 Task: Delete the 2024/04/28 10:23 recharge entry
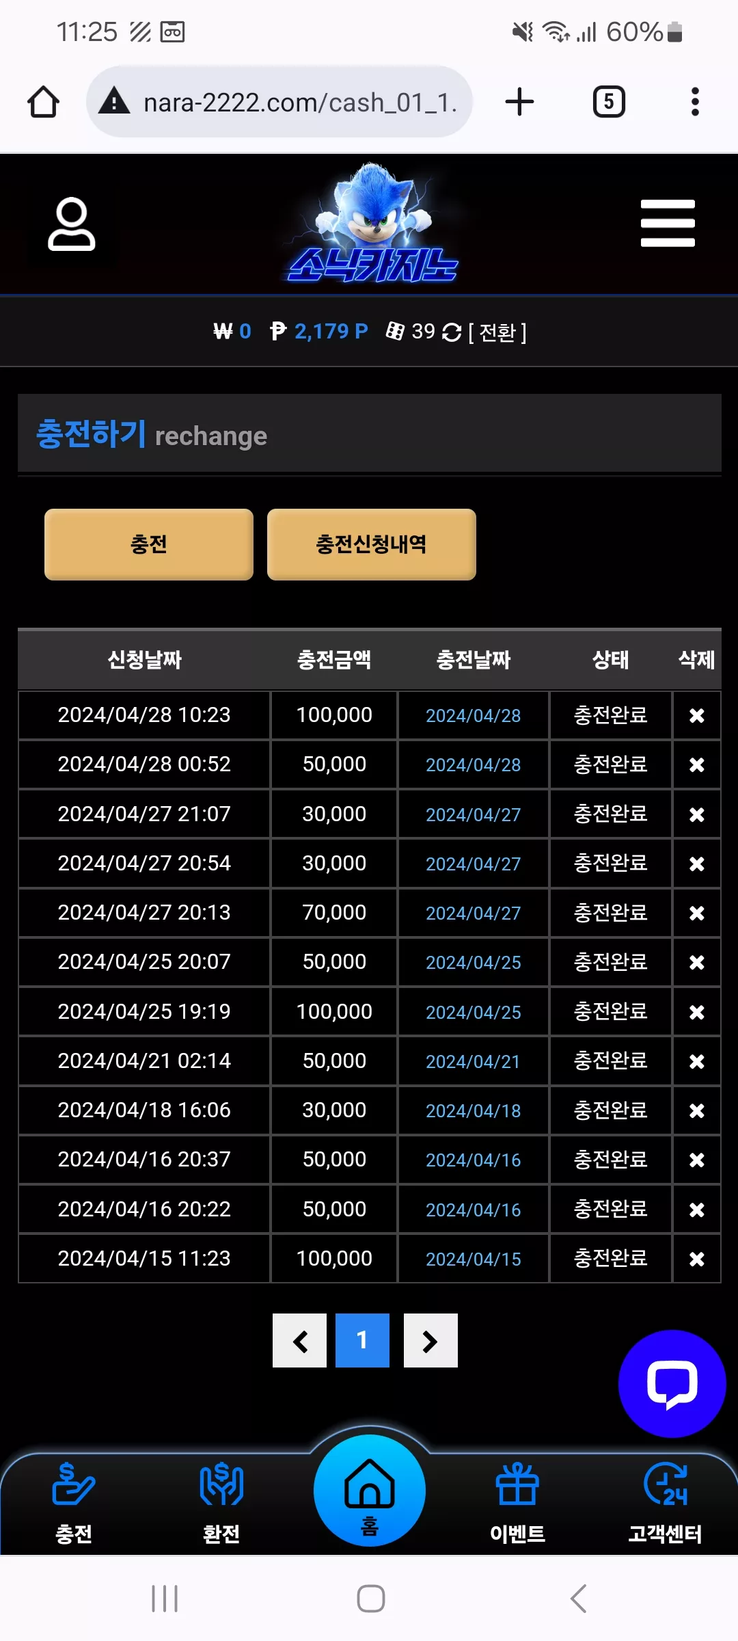click(696, 715)
